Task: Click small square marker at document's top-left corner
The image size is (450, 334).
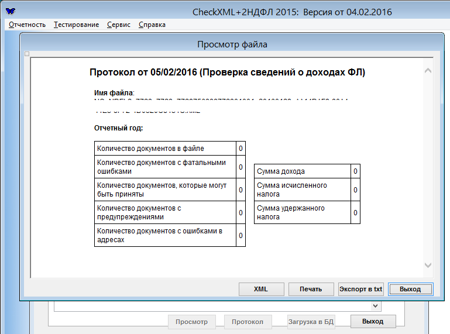Action: pos(27,54)
